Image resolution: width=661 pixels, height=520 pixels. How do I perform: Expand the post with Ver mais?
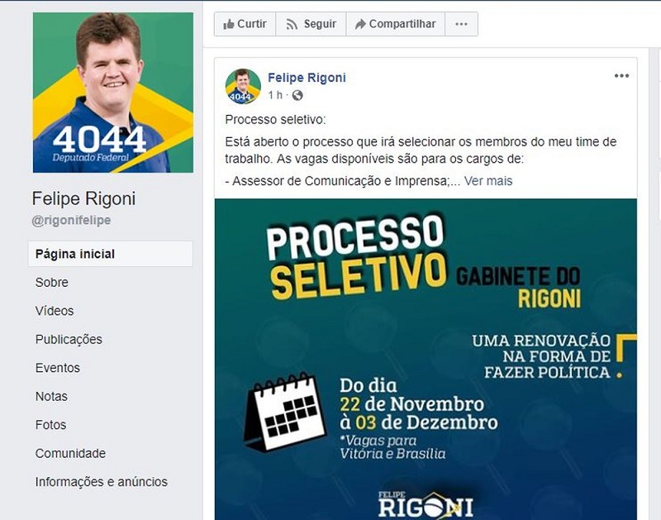[488, 181]
